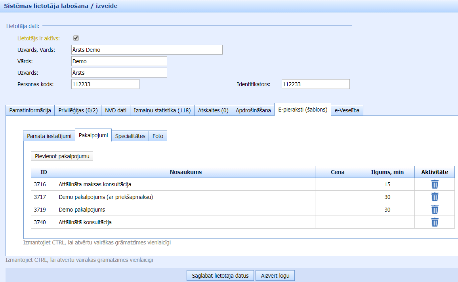458x282 pixels.
Task: Open the NVD dati tab
Action: click(x=115, y=111)
